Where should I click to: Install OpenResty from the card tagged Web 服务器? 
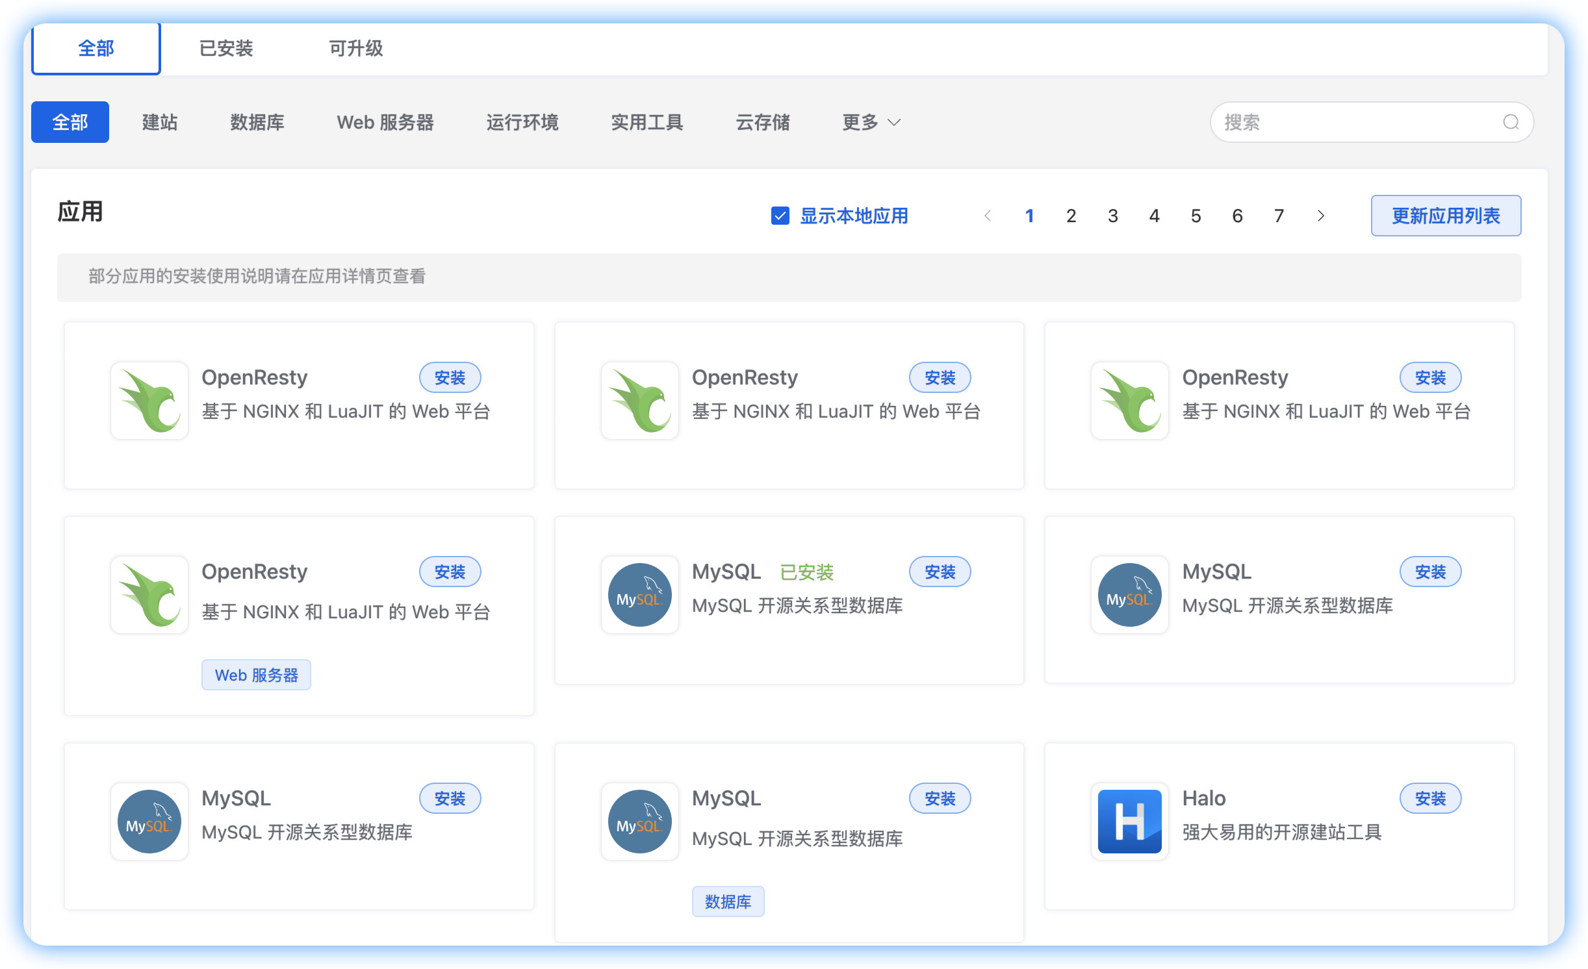[450, 572]
